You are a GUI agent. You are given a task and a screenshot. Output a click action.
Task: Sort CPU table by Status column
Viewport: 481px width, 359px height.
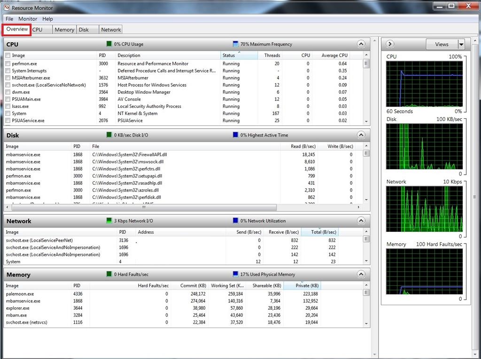(x=239, y=55)
